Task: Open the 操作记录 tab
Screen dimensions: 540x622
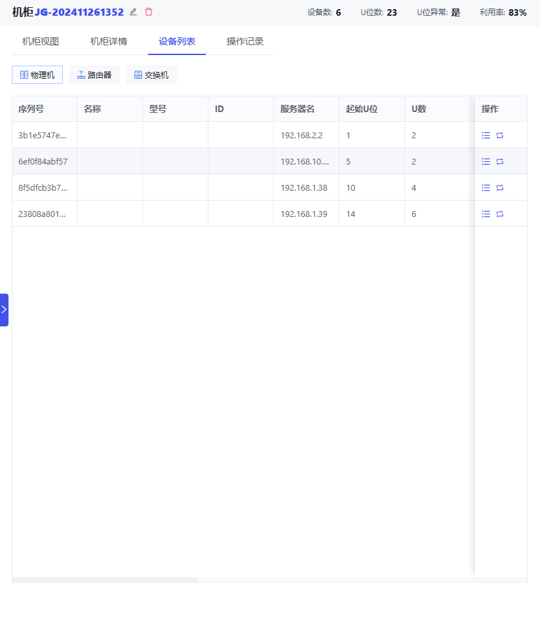Action: click(x=245, y=41)
